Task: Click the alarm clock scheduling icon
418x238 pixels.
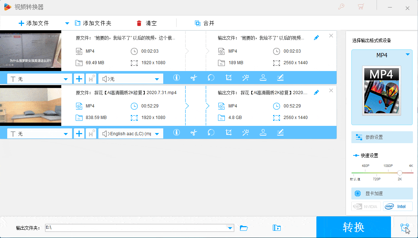Action: coord(405,227)
